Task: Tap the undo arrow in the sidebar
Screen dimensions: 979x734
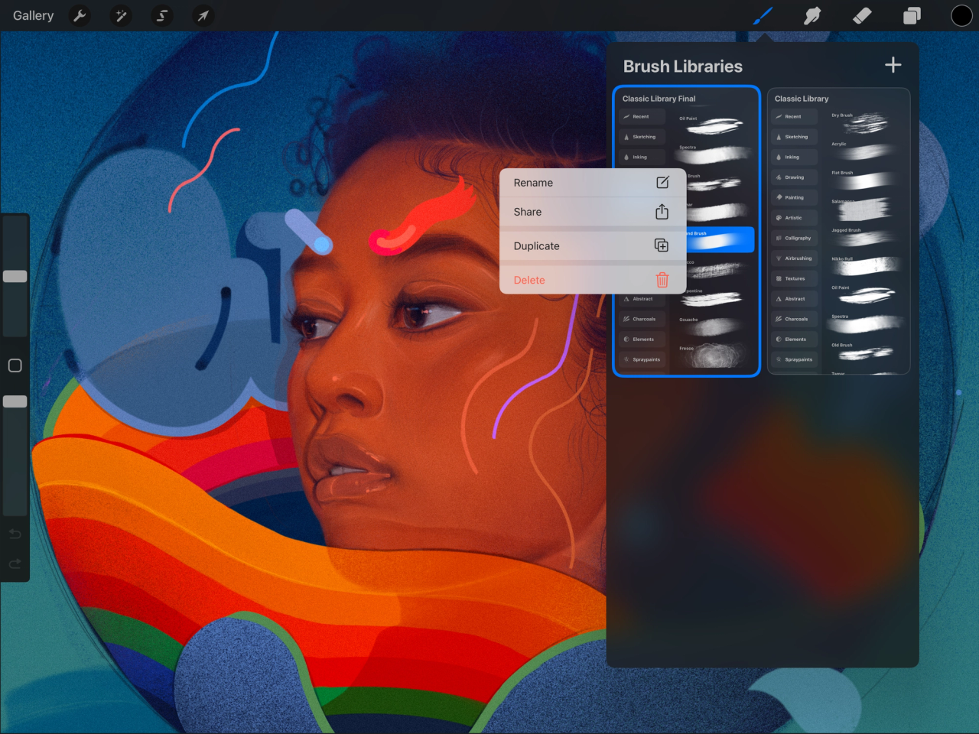Action: [15, 534]
